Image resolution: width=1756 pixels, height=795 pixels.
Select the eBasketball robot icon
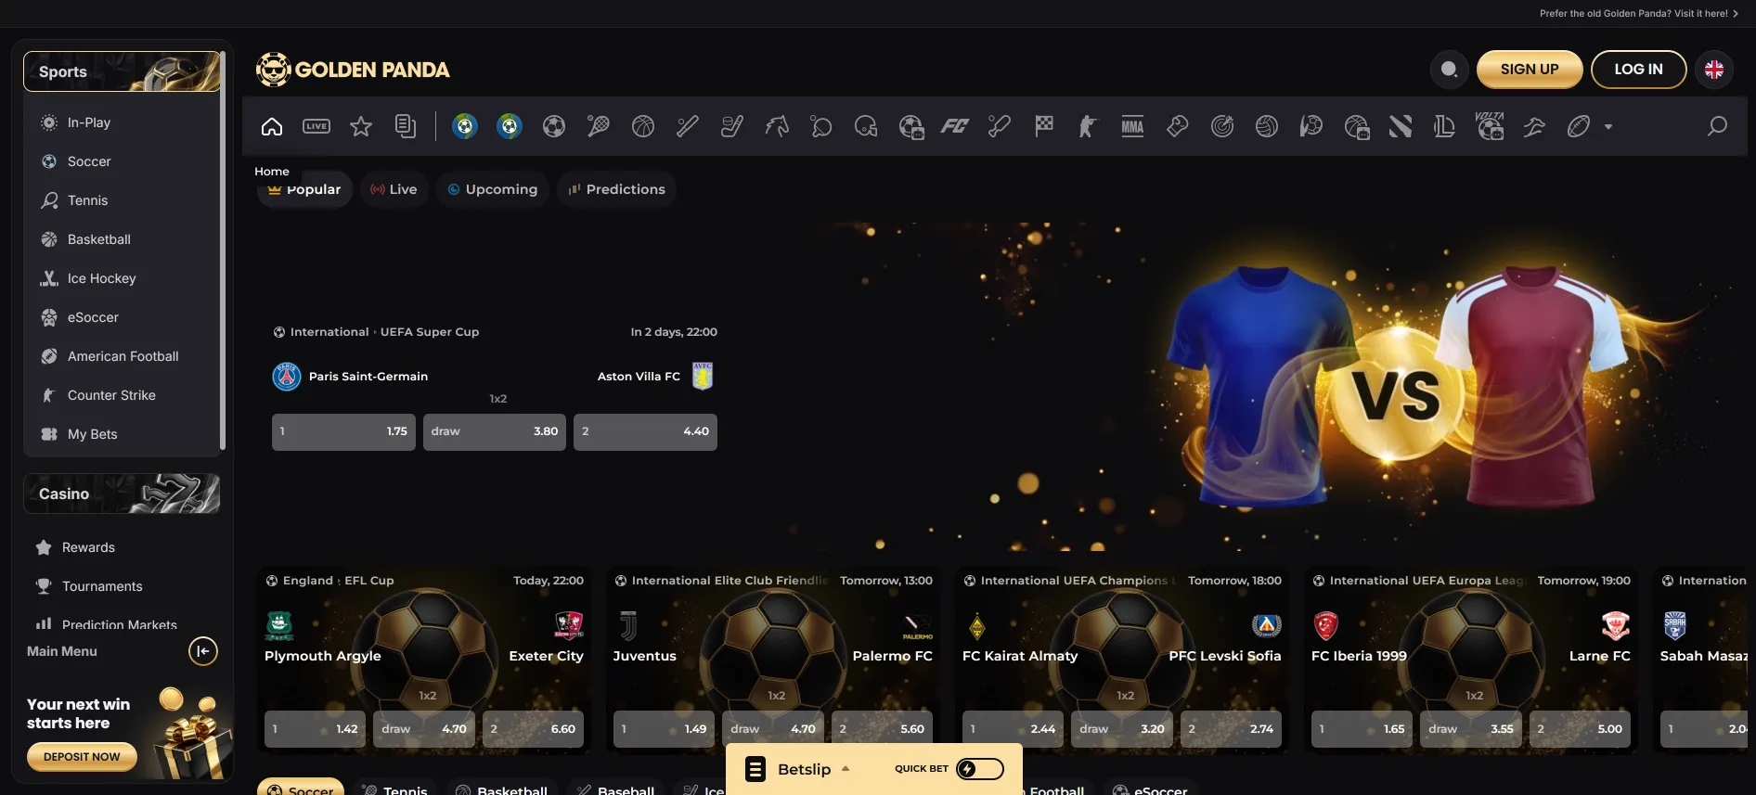tap(1356, 126)
